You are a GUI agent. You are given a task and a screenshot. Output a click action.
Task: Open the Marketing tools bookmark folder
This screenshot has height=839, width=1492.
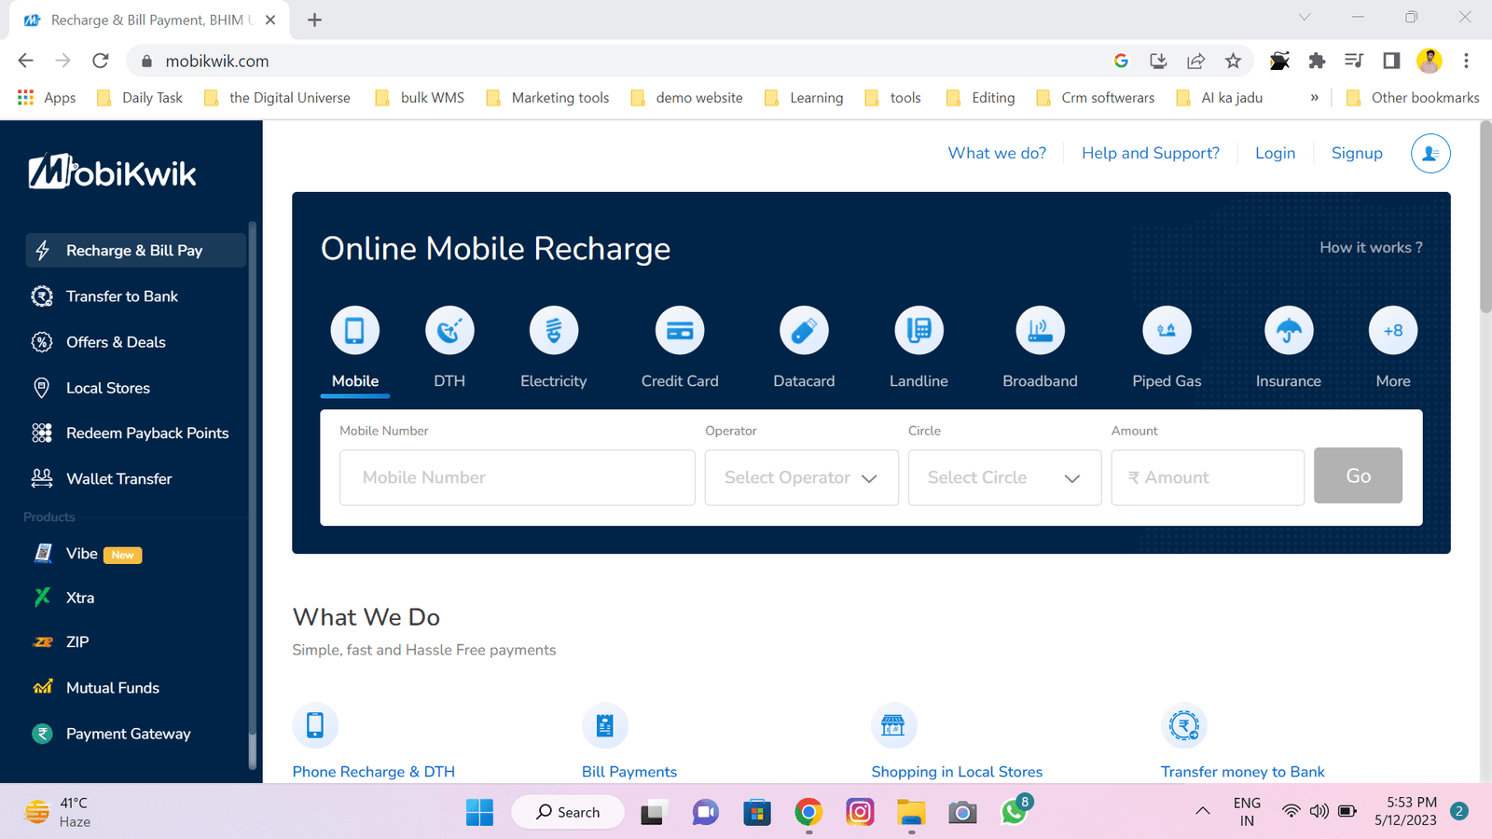click(548, 98)
